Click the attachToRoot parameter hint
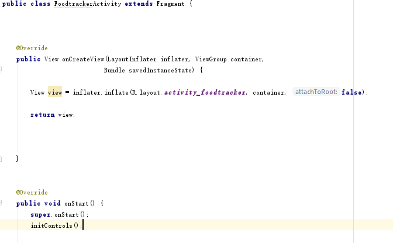Screen dimensions: 393x243 (316, 92)
